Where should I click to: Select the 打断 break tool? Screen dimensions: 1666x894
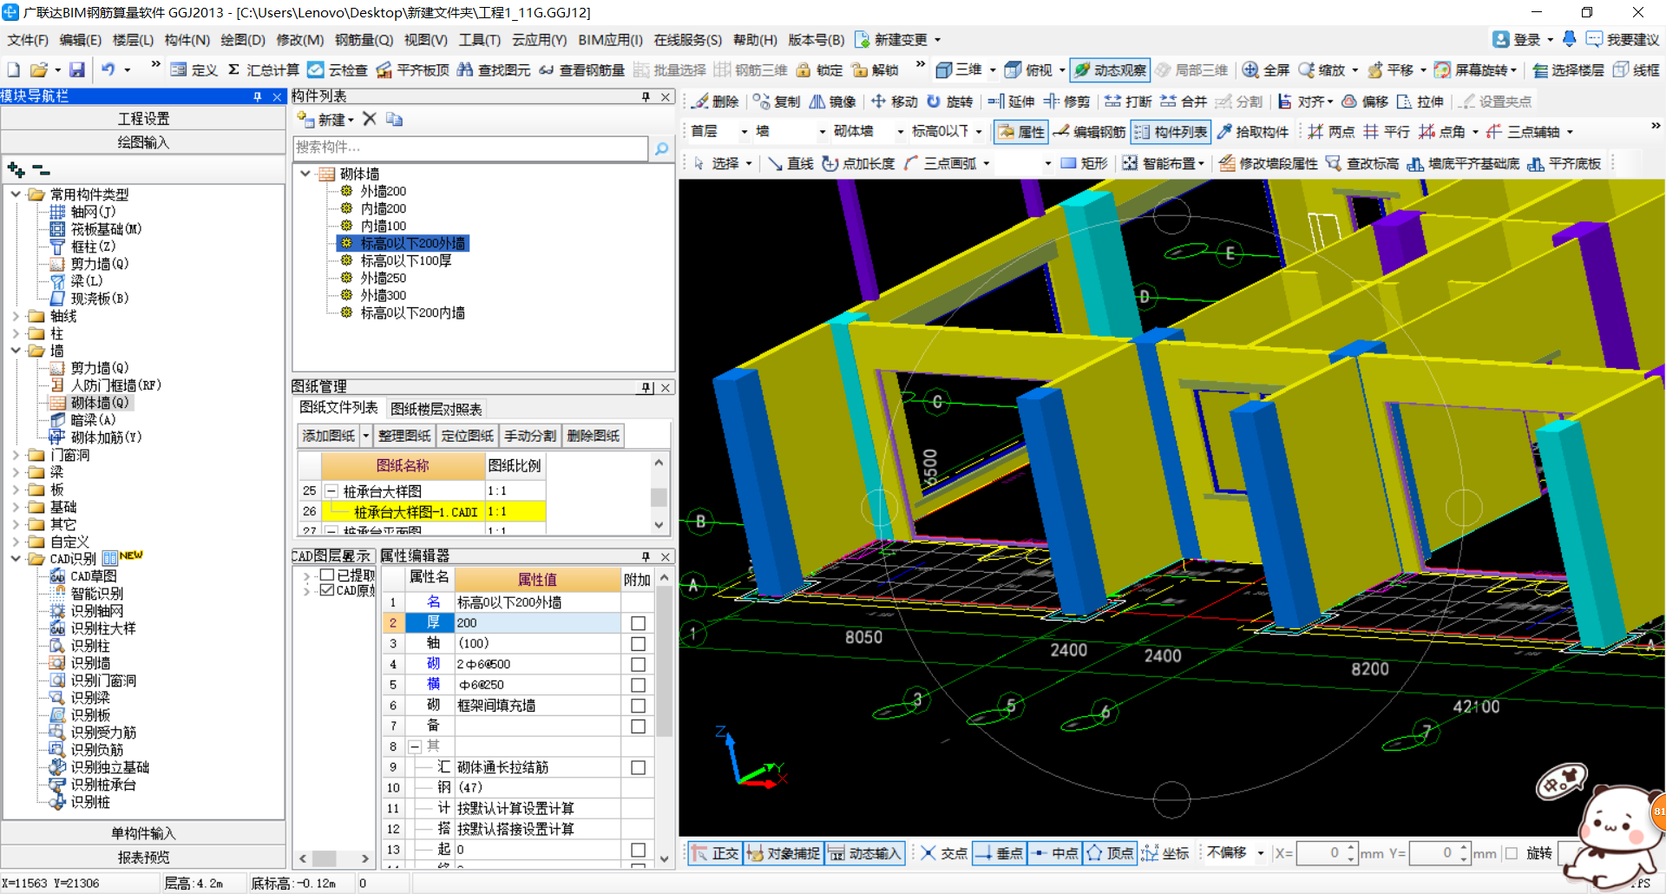(x=1128, y=102)
